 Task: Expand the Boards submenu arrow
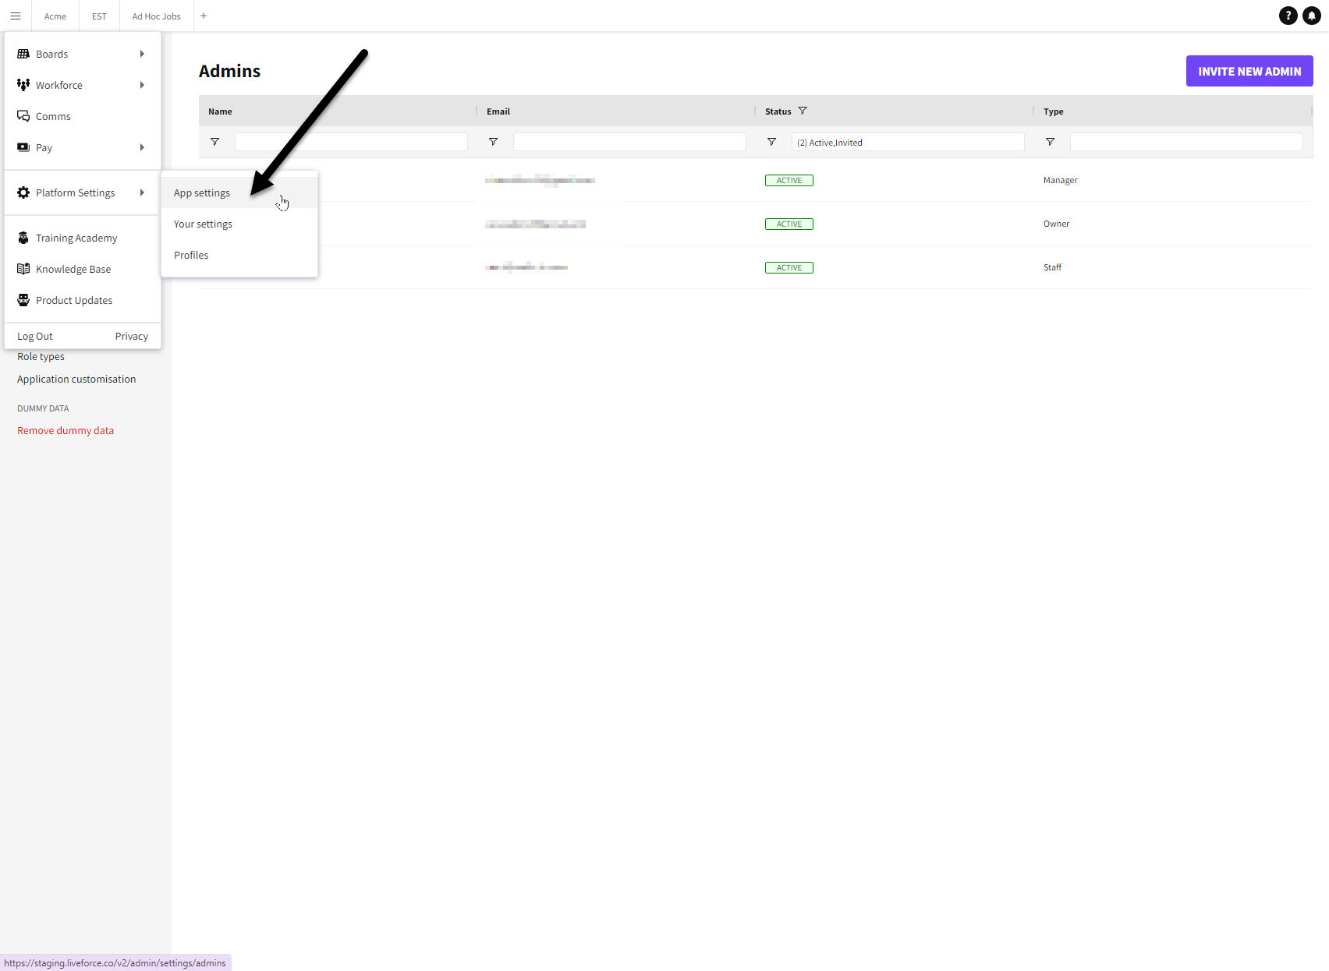pyautogui.click(x=142, y=54)
